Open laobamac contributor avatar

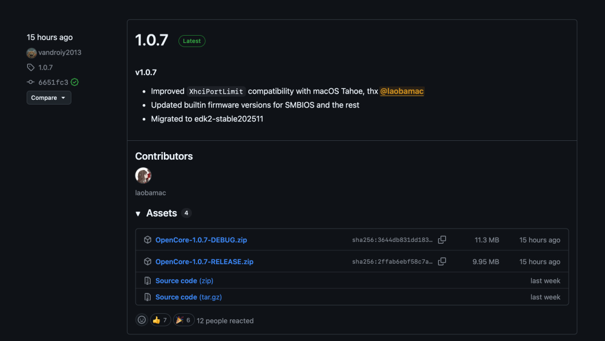pyautogui.click(x=143, y=175)
